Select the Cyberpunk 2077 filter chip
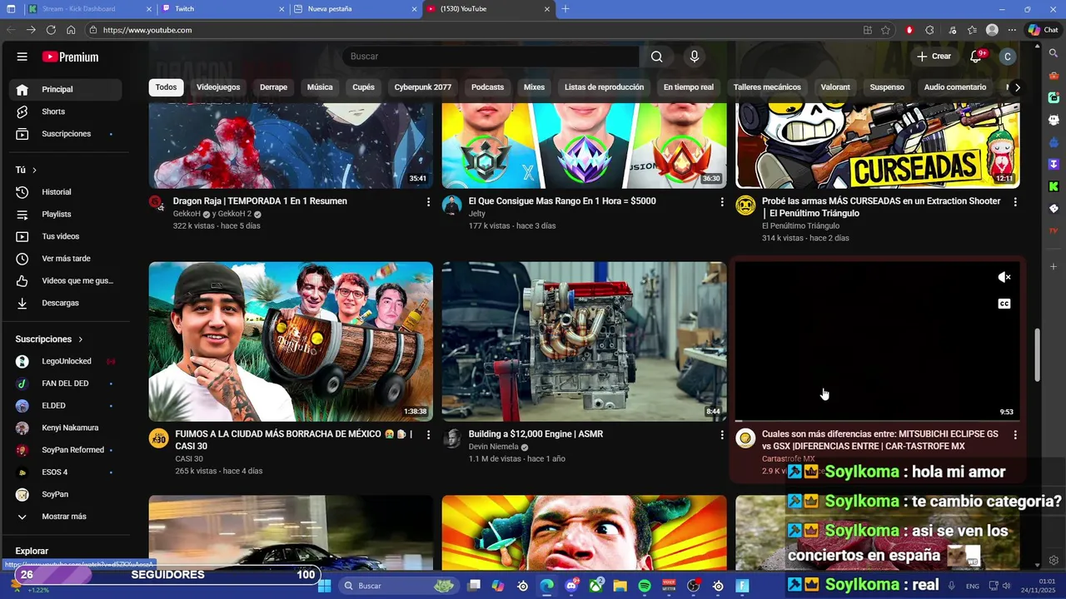This screenshot has height=599, width=1066. (x=423, y=87)
